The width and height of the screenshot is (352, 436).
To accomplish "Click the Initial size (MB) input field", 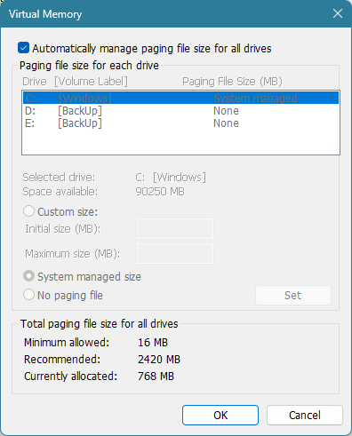I will point(175,228).
